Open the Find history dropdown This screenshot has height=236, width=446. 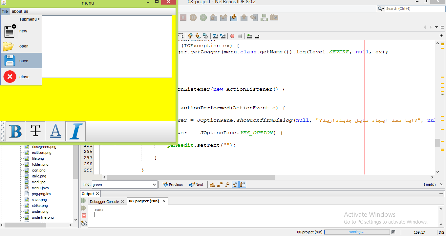coord(155,185)
